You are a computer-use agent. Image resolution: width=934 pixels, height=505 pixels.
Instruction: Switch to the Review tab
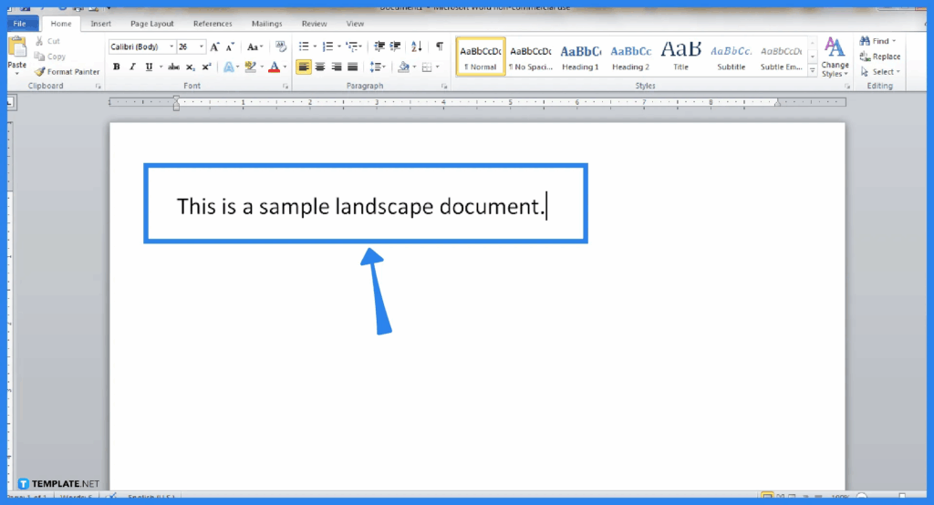coord(314,24)
